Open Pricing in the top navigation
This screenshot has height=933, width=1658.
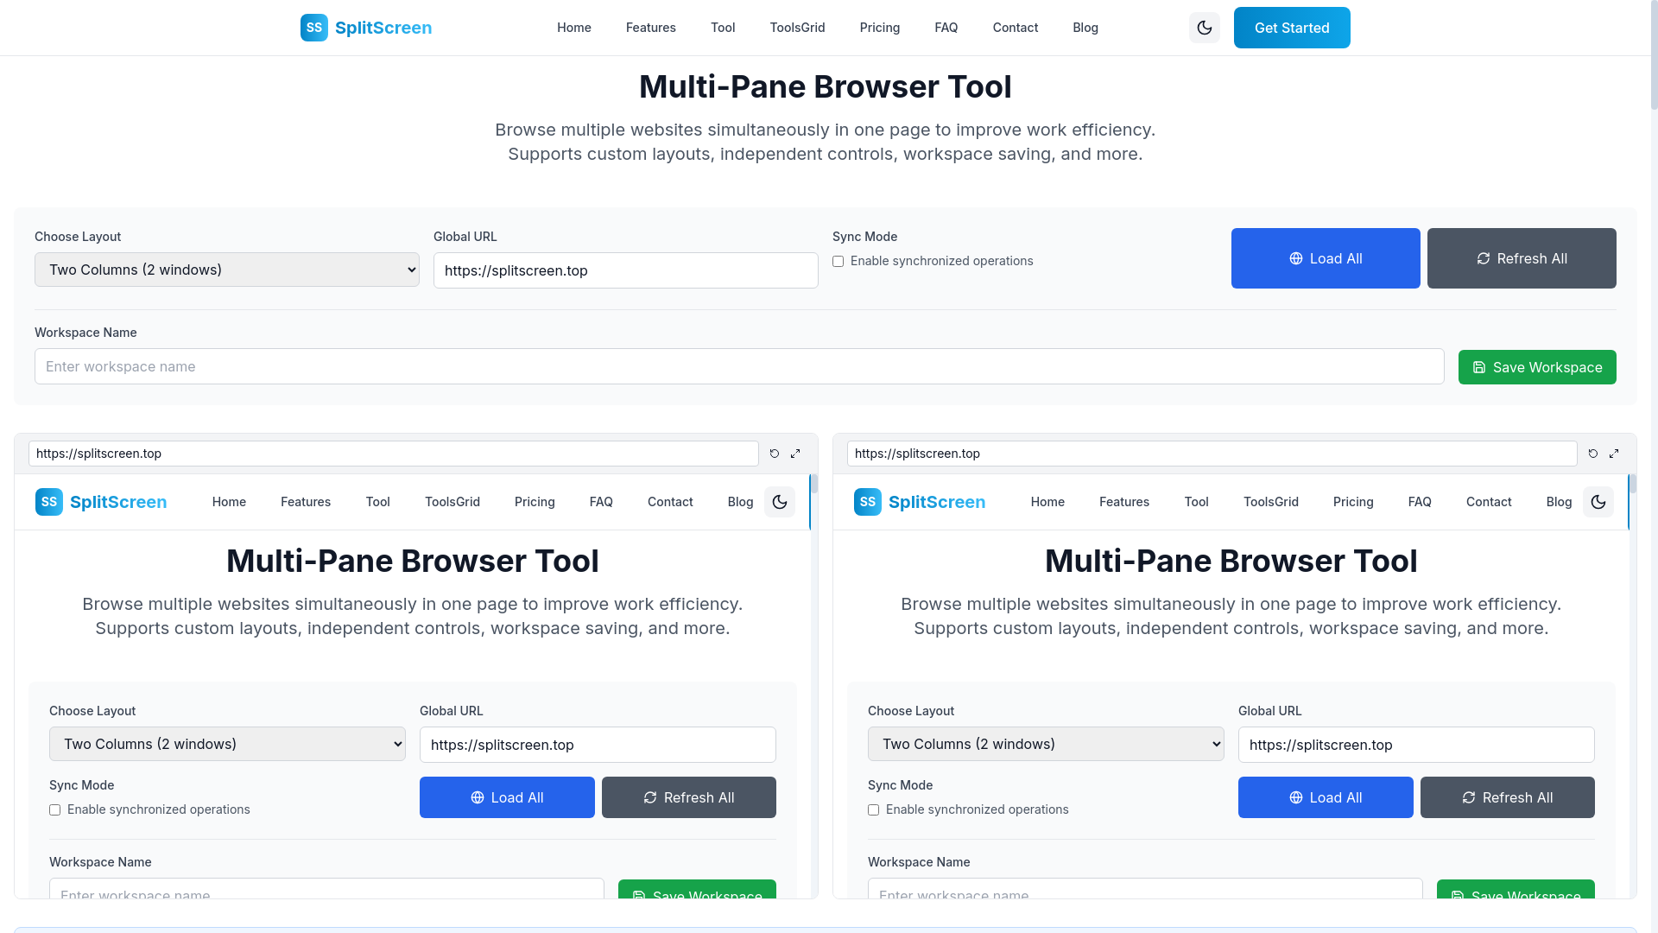pyautogui.click(x=880, y=28)
